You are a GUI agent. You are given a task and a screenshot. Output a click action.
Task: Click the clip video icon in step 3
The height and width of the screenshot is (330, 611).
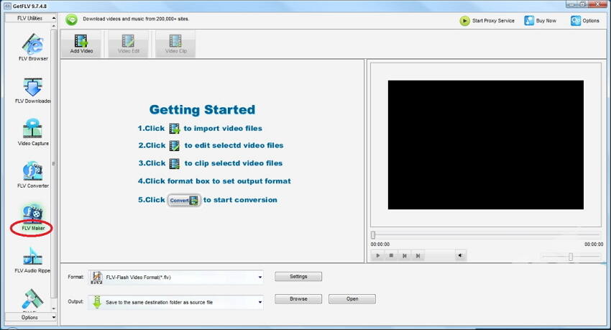coord(174,163)
